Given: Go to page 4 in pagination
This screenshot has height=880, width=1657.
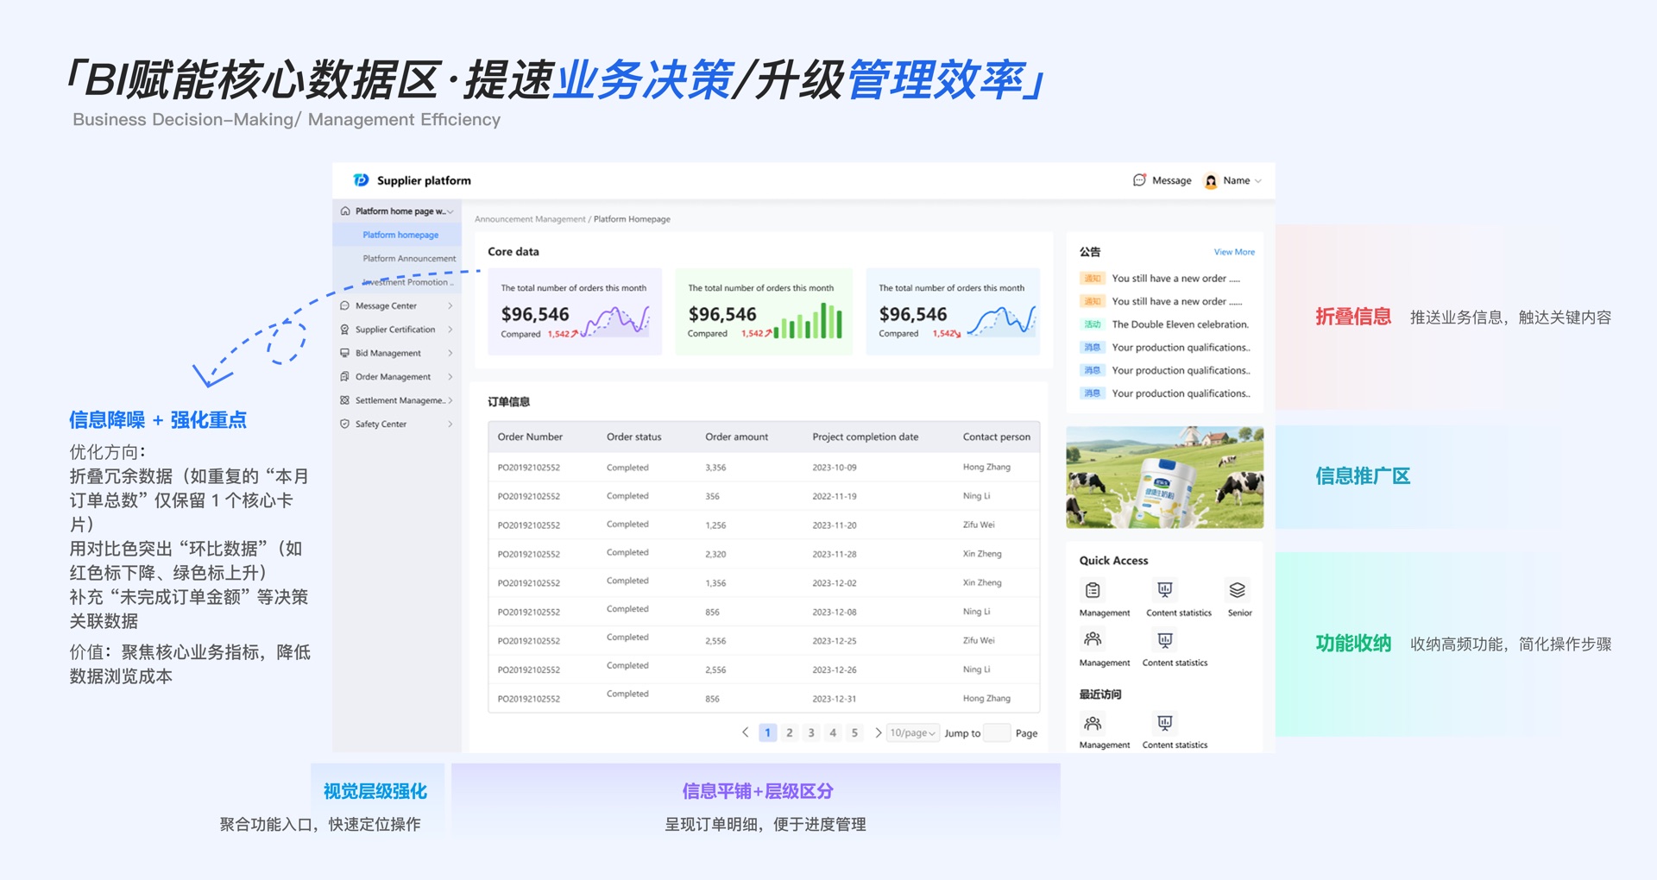Looking at the screenshot, I should tap(833, 732).
